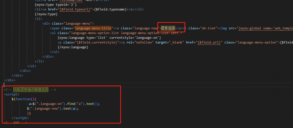Screen dimensions: 293x128
Task: Click the highlighted 语言选择 anchor text
Action: [168, 28]
